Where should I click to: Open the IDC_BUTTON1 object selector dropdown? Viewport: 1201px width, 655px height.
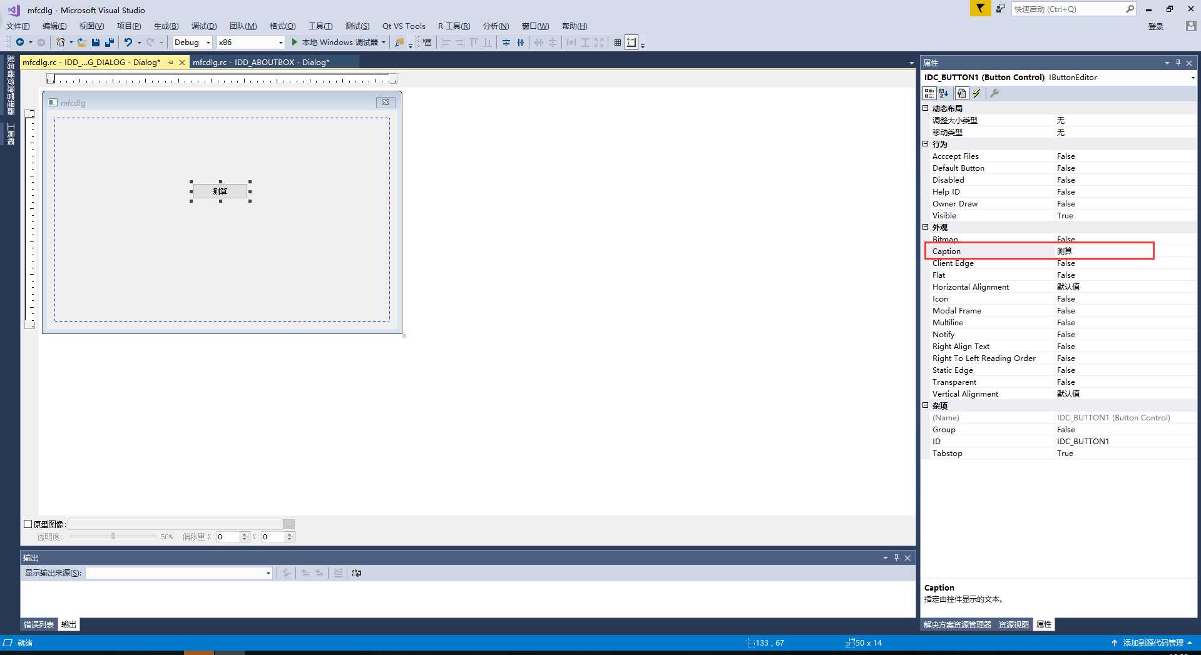pos(1193,78)
